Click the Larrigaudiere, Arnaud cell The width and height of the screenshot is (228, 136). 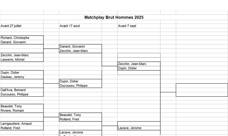point(16,124)
